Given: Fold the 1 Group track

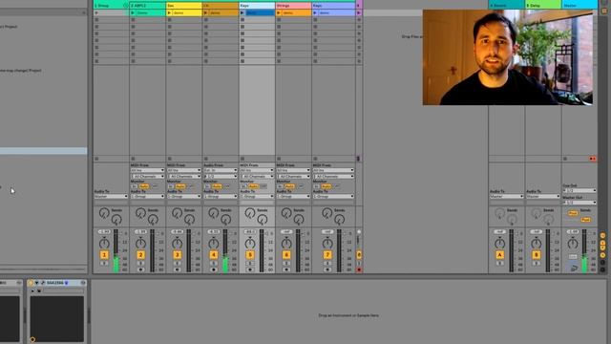Looking at the screenshot, I should [125, 6].
